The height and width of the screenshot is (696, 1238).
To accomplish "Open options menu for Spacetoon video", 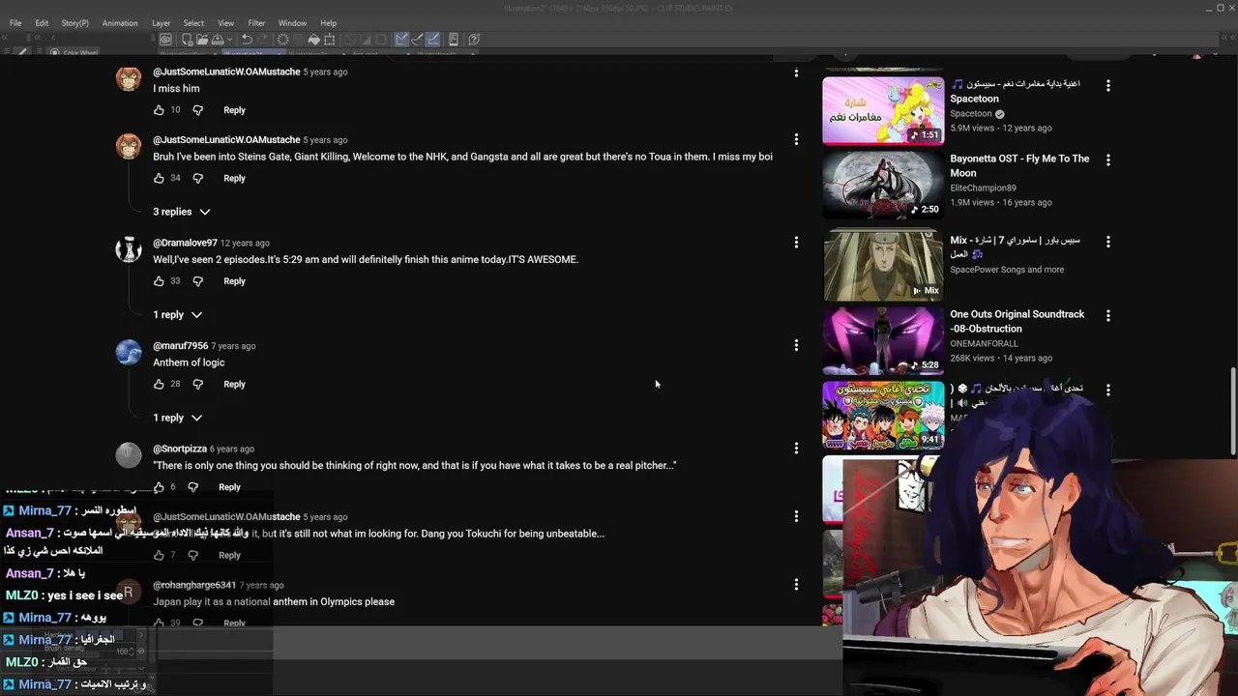I will pos(1108,86).
